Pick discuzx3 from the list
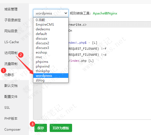The image size is (151, 135). 51,48
